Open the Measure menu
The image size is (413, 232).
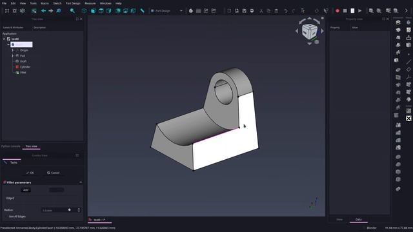pos(90,3)
